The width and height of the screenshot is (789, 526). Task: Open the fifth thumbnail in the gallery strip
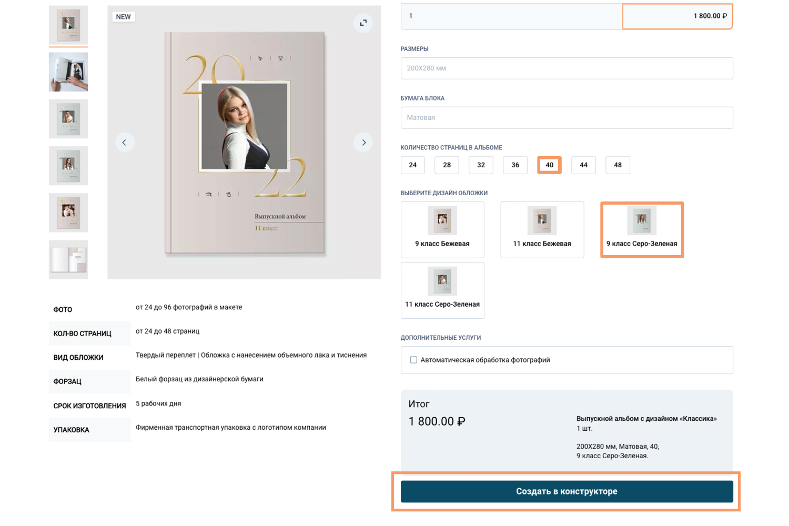(x=68, y=213)
